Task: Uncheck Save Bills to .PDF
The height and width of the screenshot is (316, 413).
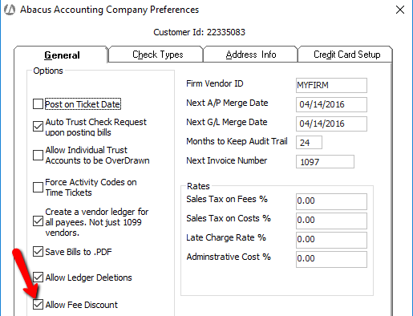Action: (38, 252)
